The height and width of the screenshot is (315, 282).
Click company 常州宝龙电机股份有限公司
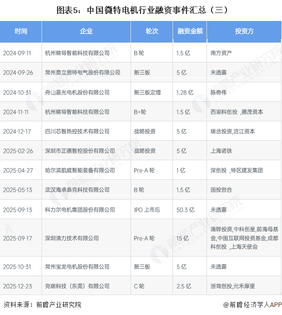(77, 267)
